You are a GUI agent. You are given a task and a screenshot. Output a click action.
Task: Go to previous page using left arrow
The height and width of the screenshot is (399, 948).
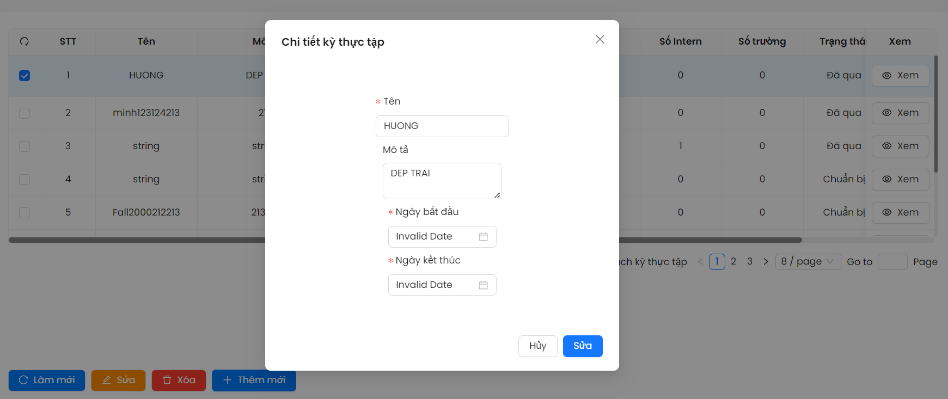(700, 262)
